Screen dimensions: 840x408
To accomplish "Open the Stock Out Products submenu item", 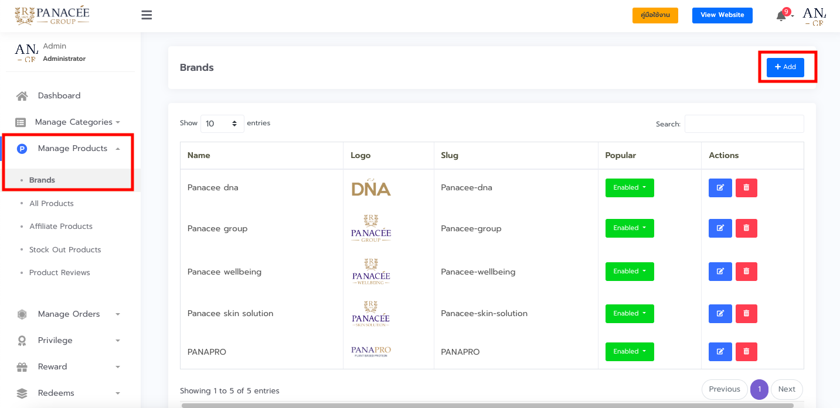I will [65, 250].
